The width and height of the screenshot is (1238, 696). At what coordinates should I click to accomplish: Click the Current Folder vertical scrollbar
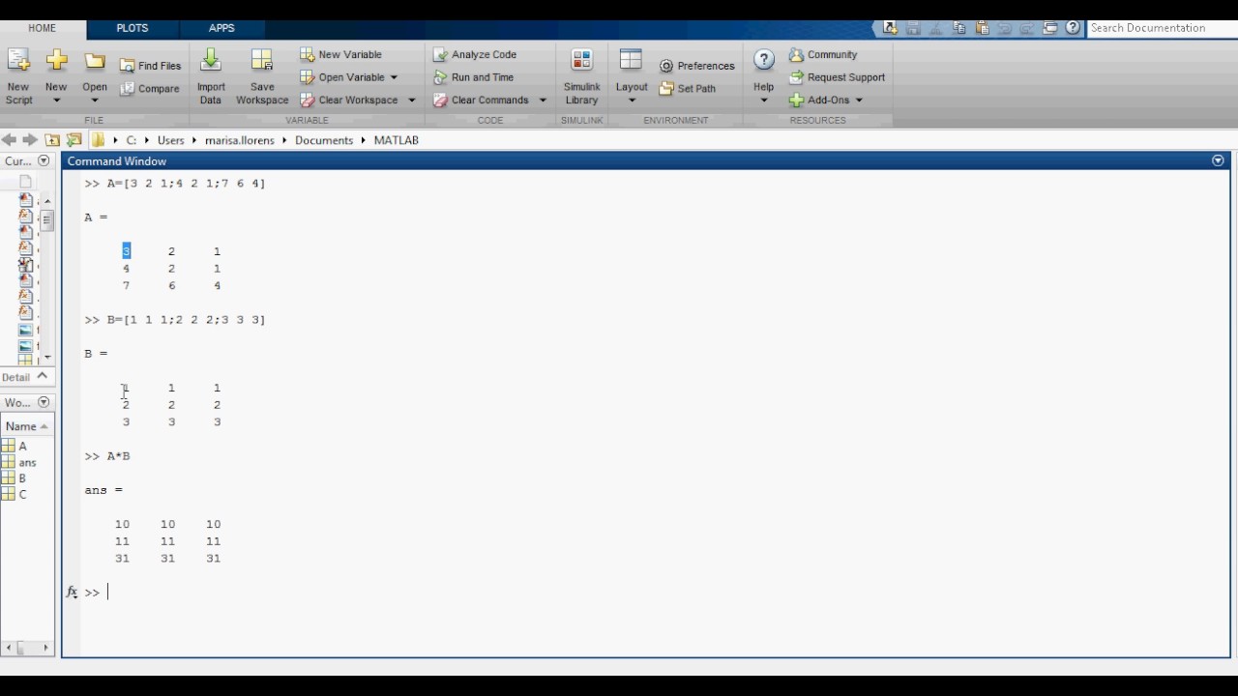pos(47,279)
